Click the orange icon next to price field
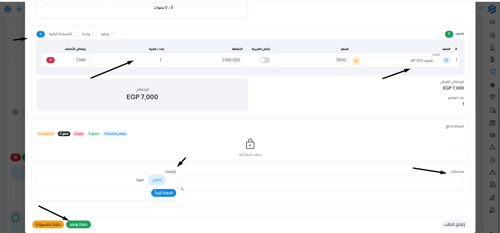The width and height of the screenshot is (500, 233). point(356,61)
